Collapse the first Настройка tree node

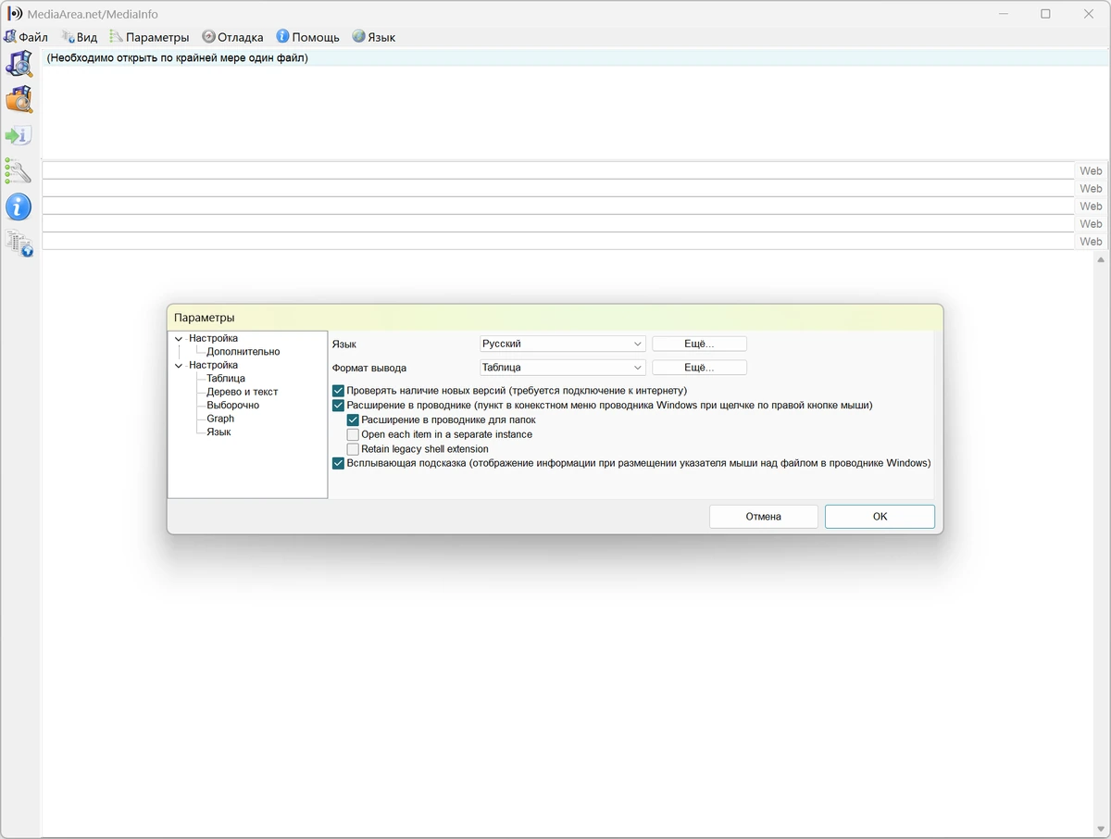click(x=179, y=339)
